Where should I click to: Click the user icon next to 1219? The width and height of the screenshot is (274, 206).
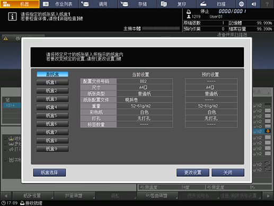click(189, 16)
